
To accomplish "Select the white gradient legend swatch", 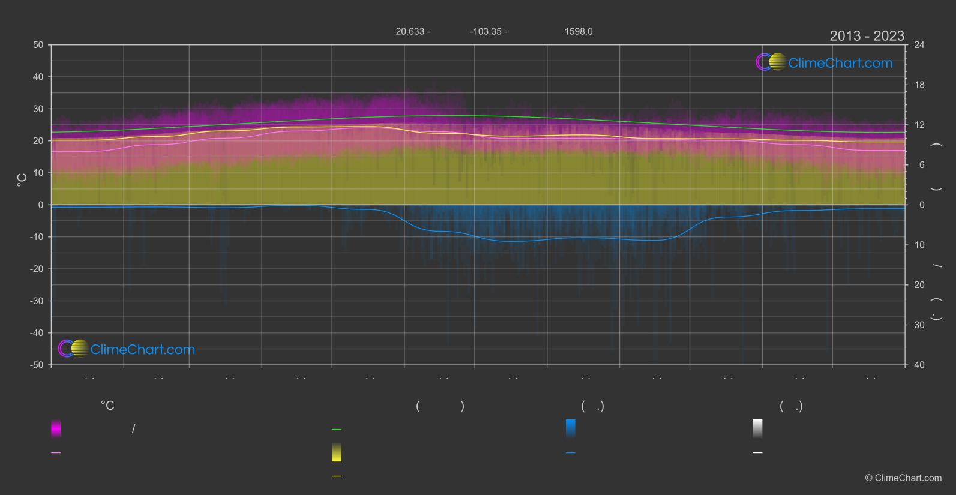I will (x=758, y=428).
